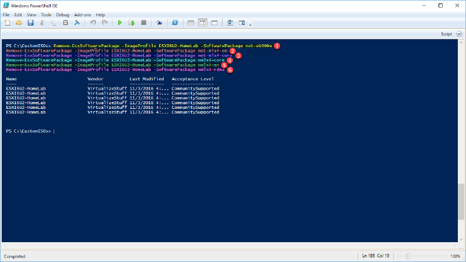Redo the last action
The width and height of the screenshot is (466, 262).
[x=105, y=23]
